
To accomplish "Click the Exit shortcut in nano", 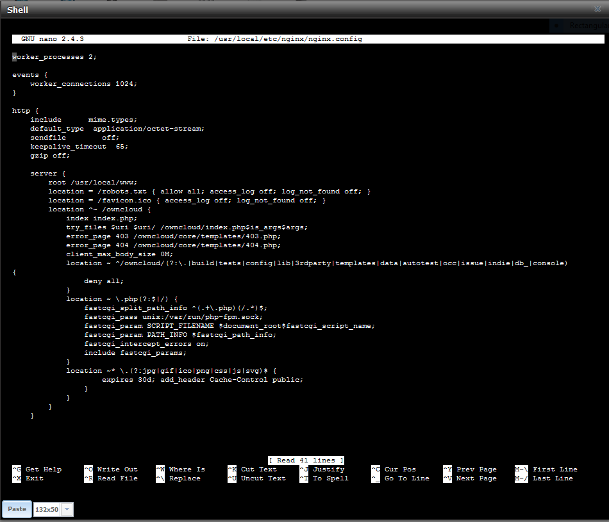I will click(34, 478).
